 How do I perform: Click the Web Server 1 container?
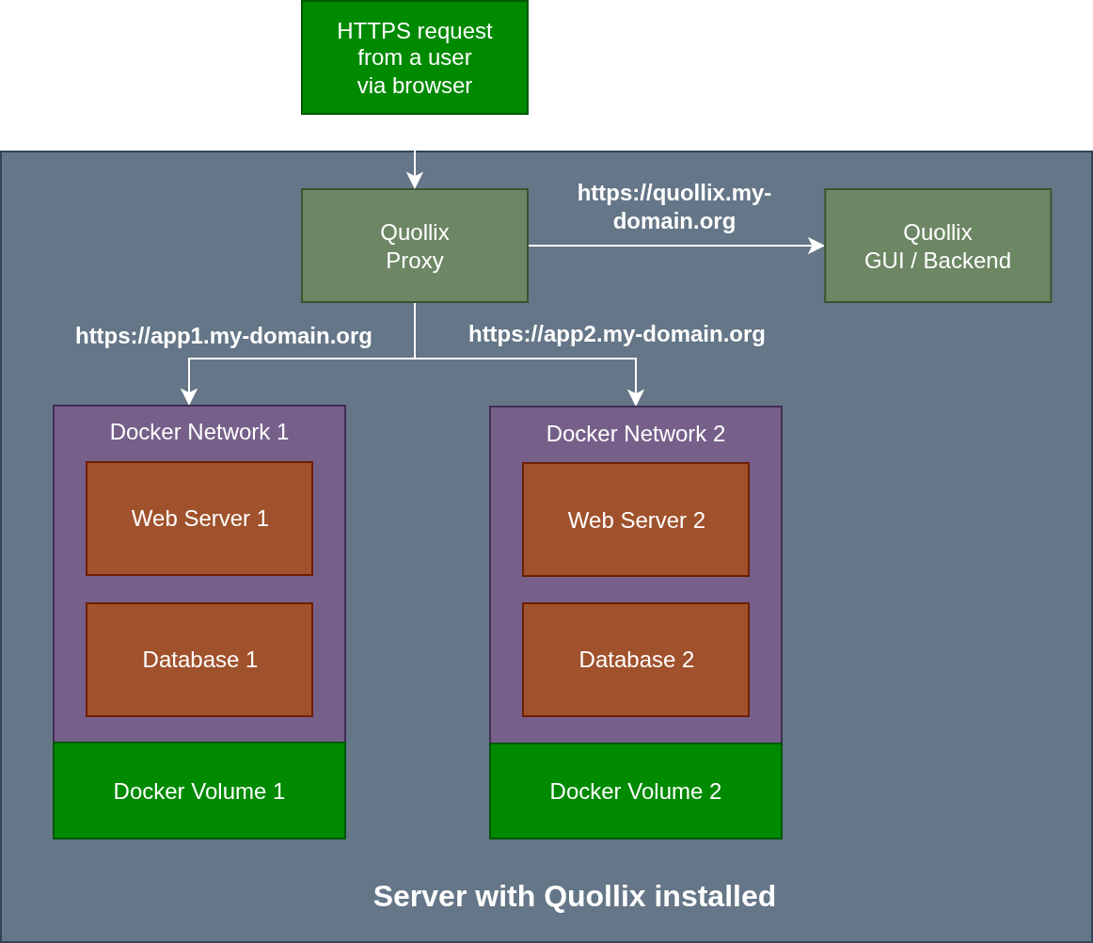click(x=199, y=518)
